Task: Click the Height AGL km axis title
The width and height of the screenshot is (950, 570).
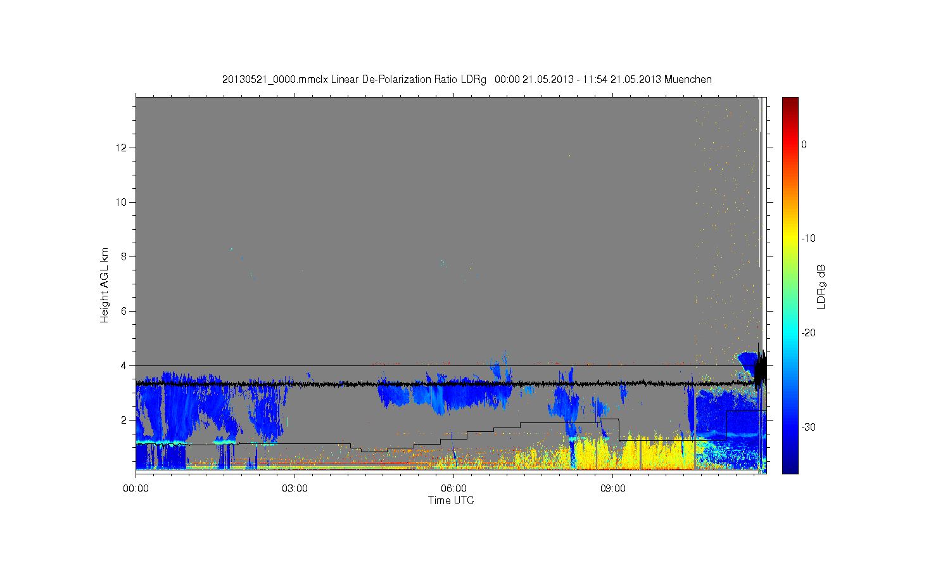Action: (x=104, y=285)
